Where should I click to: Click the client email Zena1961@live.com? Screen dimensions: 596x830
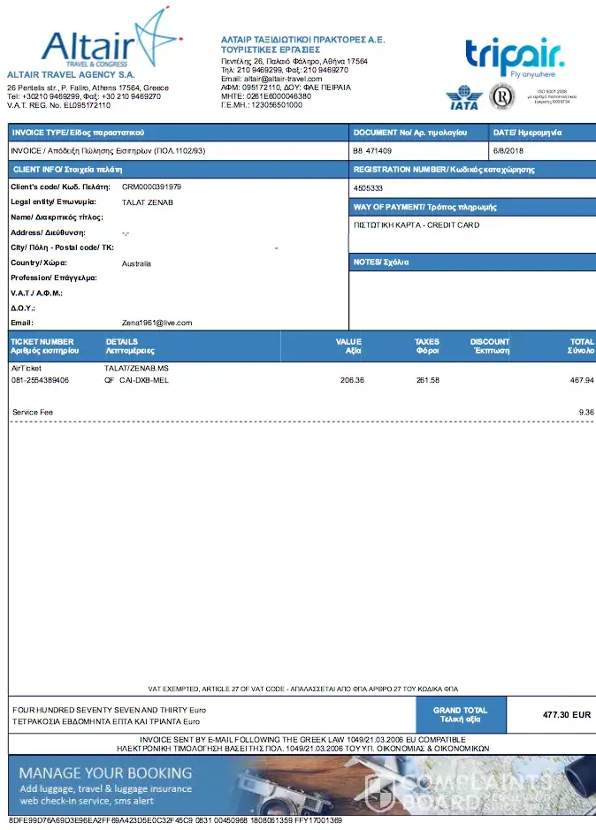pos(157,323)
